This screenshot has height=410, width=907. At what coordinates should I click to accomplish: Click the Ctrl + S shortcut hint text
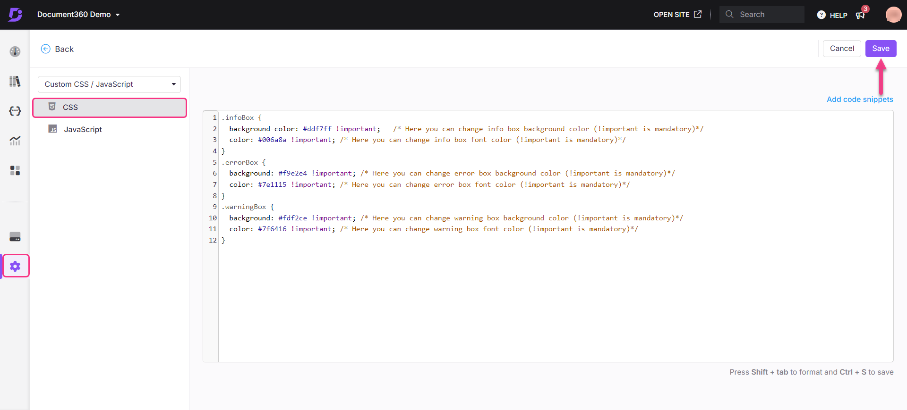pos(853,372)
